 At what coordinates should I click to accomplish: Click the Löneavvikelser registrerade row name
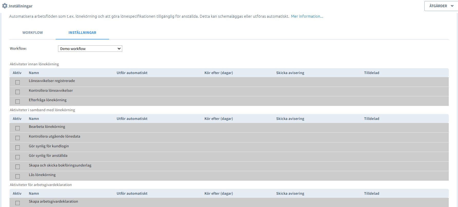click(x=52, y=81)
